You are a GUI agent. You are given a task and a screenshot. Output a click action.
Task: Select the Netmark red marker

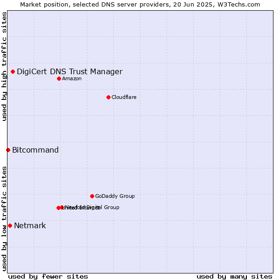point(10,226)
